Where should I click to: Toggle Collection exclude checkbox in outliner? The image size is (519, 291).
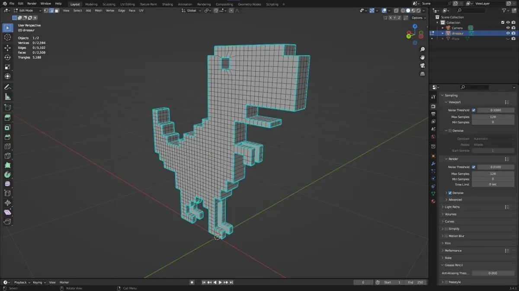pos(503,22)
